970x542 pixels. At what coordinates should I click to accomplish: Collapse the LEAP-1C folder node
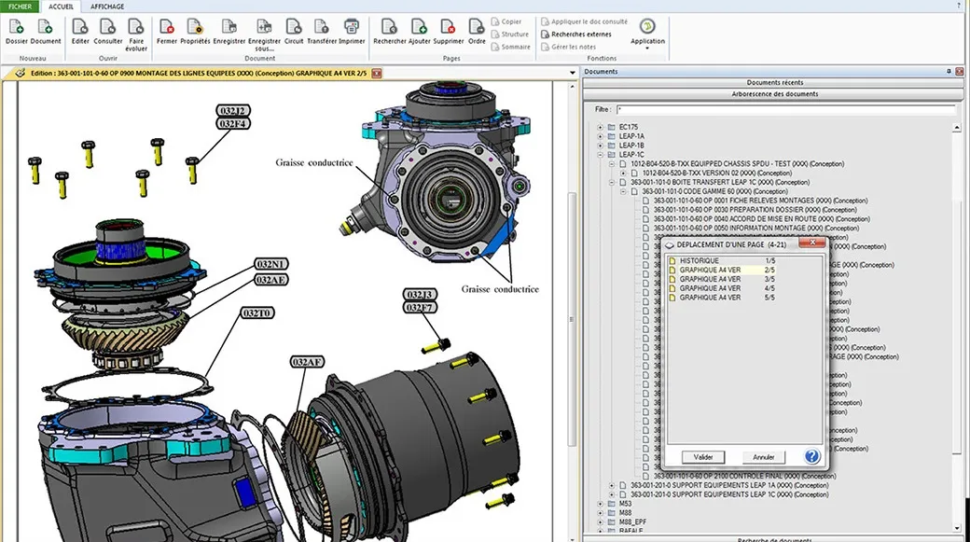pos(601,154)
